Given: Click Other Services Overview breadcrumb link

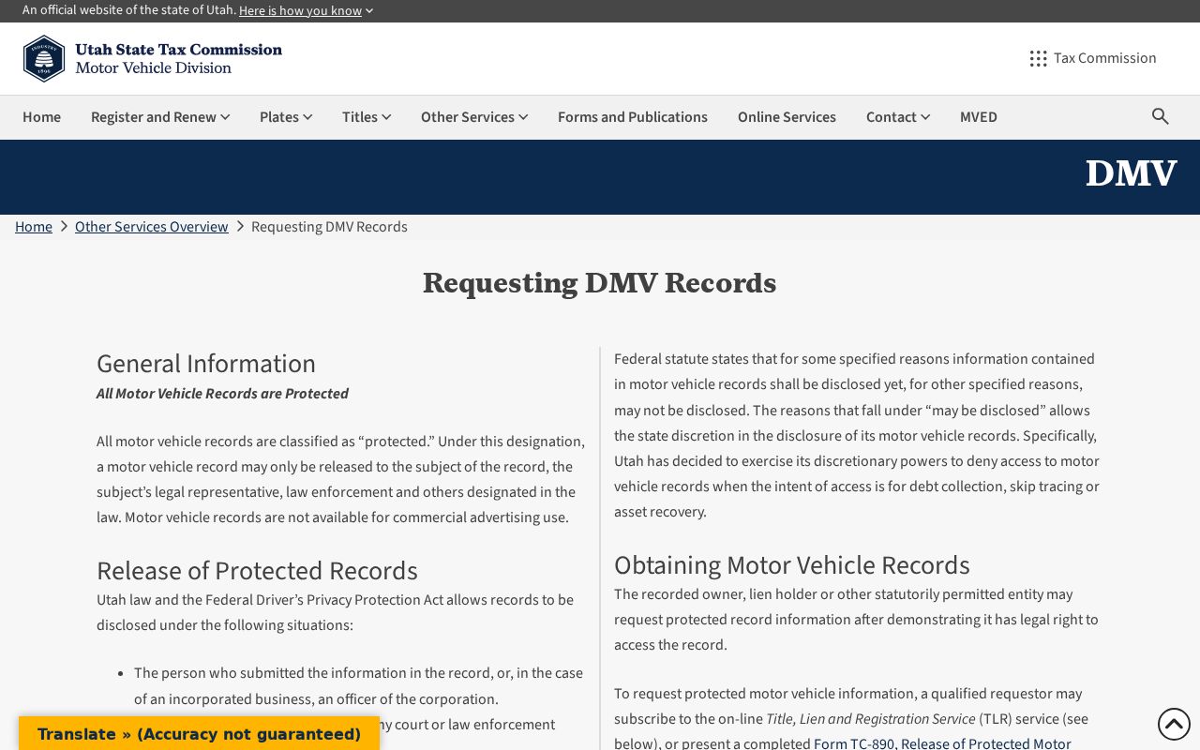Looking at the screenshot, I should (x=152, y=227).
